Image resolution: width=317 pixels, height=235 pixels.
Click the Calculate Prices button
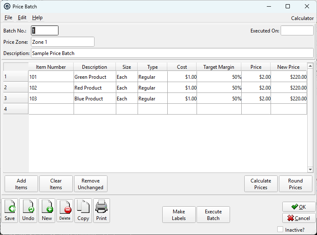click(x=261, y=184)
